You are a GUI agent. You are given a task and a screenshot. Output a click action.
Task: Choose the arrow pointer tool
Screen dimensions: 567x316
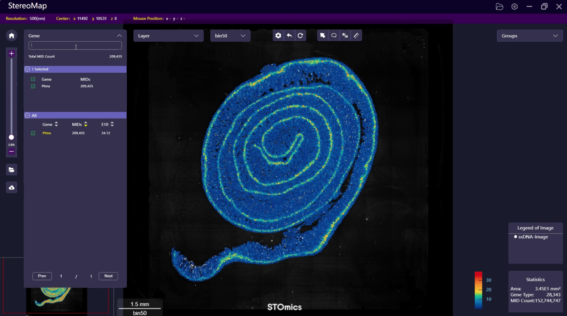pyautogui.click(x=323, y=36)
